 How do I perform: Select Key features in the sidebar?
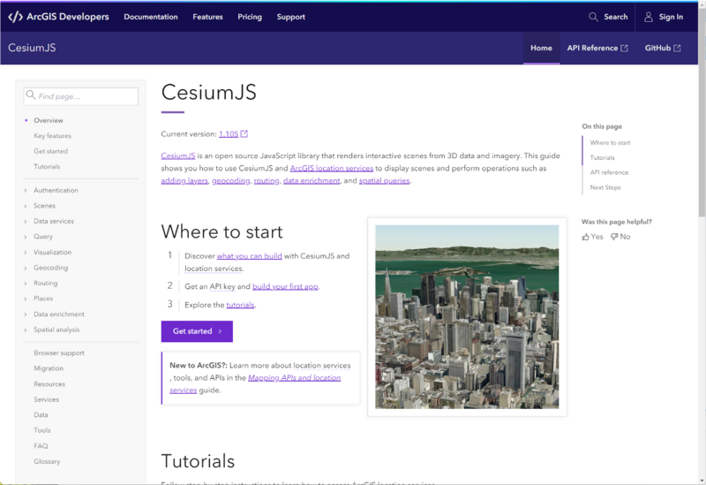[x=52, y=136]
